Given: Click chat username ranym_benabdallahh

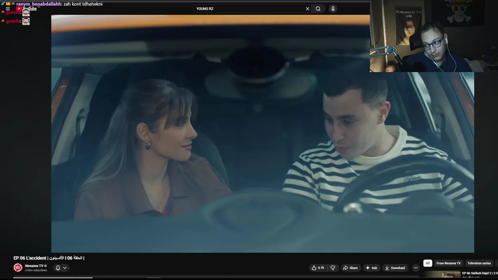Looking at the screenshot, I should [39, 4].
